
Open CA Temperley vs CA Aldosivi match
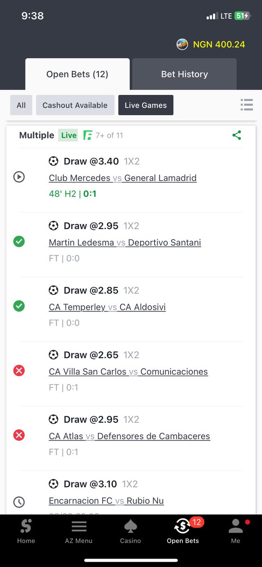107,307
